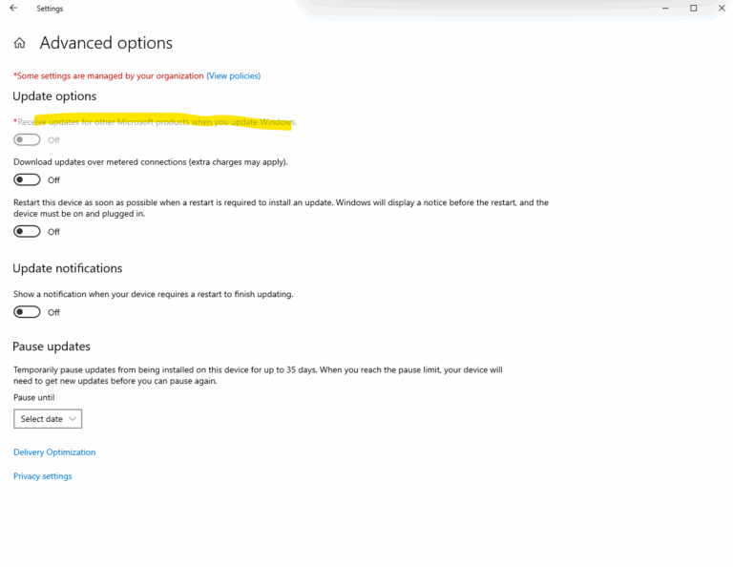Maximize the Settings window
Screen dimensions: 733x567
click(694, 8)
